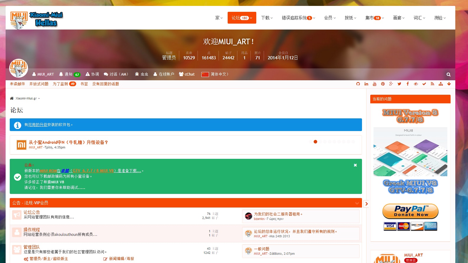Open the RSS feed icon
468x263 pixels.
click(433, 84)
